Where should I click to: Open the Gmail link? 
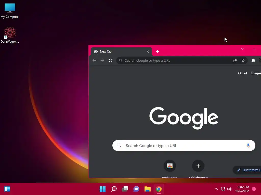(242, 73)
